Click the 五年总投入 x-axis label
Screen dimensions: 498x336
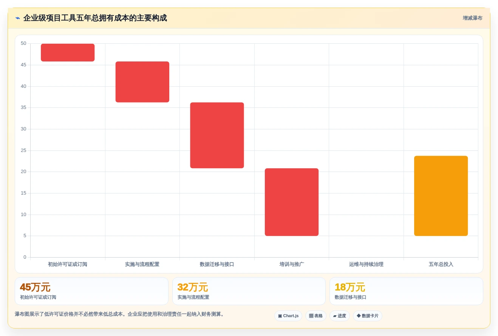(441, 264)
